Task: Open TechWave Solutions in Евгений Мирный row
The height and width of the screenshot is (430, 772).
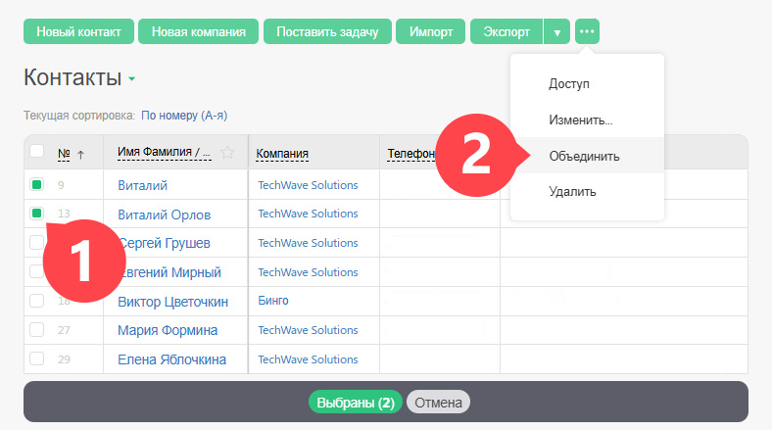Action: [x=309, y=272]
